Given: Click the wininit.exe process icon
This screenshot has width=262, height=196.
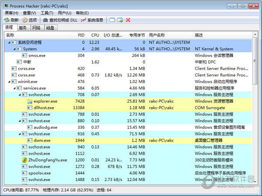Looking at the screenshot, I should 14,82.
